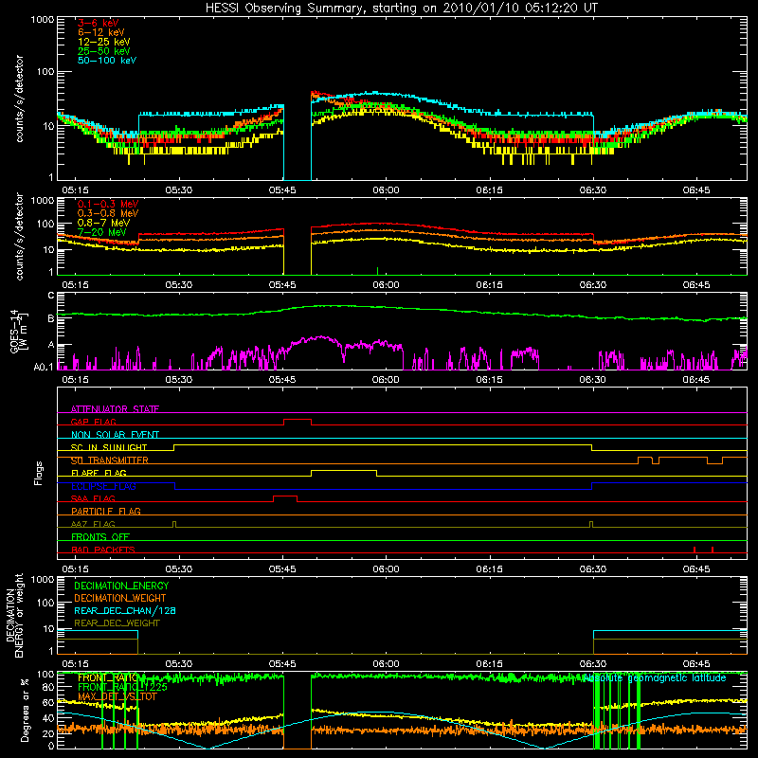The image size is (758, 758).
Task: Click the raised SAA_FLAG step segment
Action: (285, 496)
